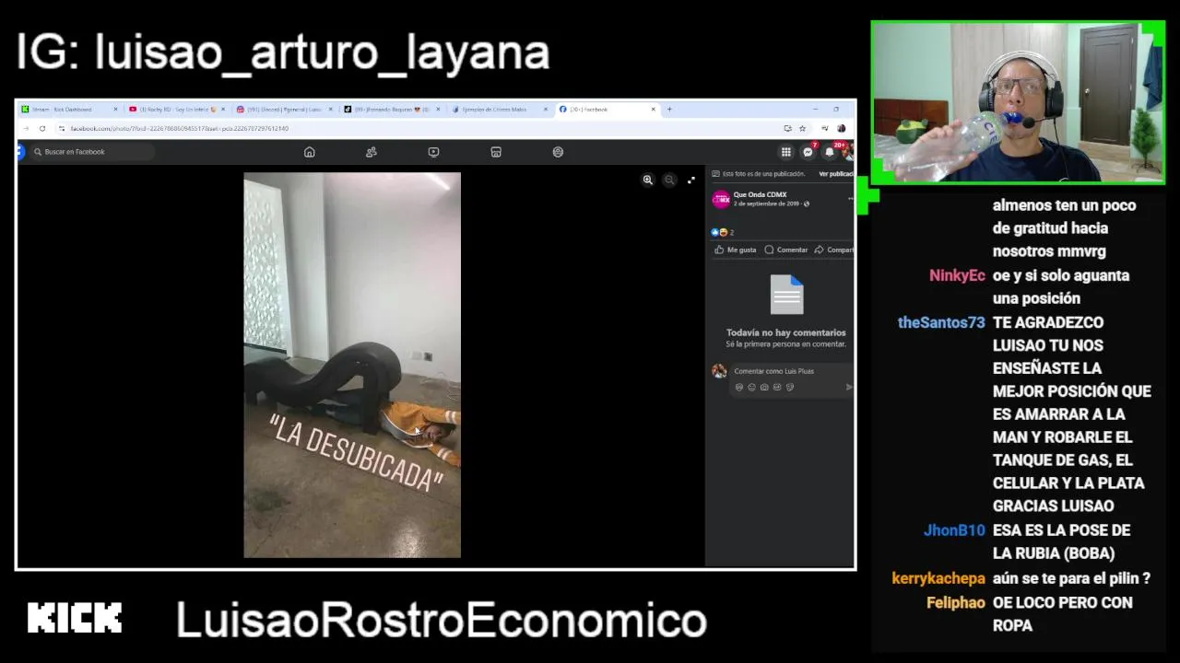
Task: Click post date 2 de septiembre de 2019
Action: tap(766, 204)
